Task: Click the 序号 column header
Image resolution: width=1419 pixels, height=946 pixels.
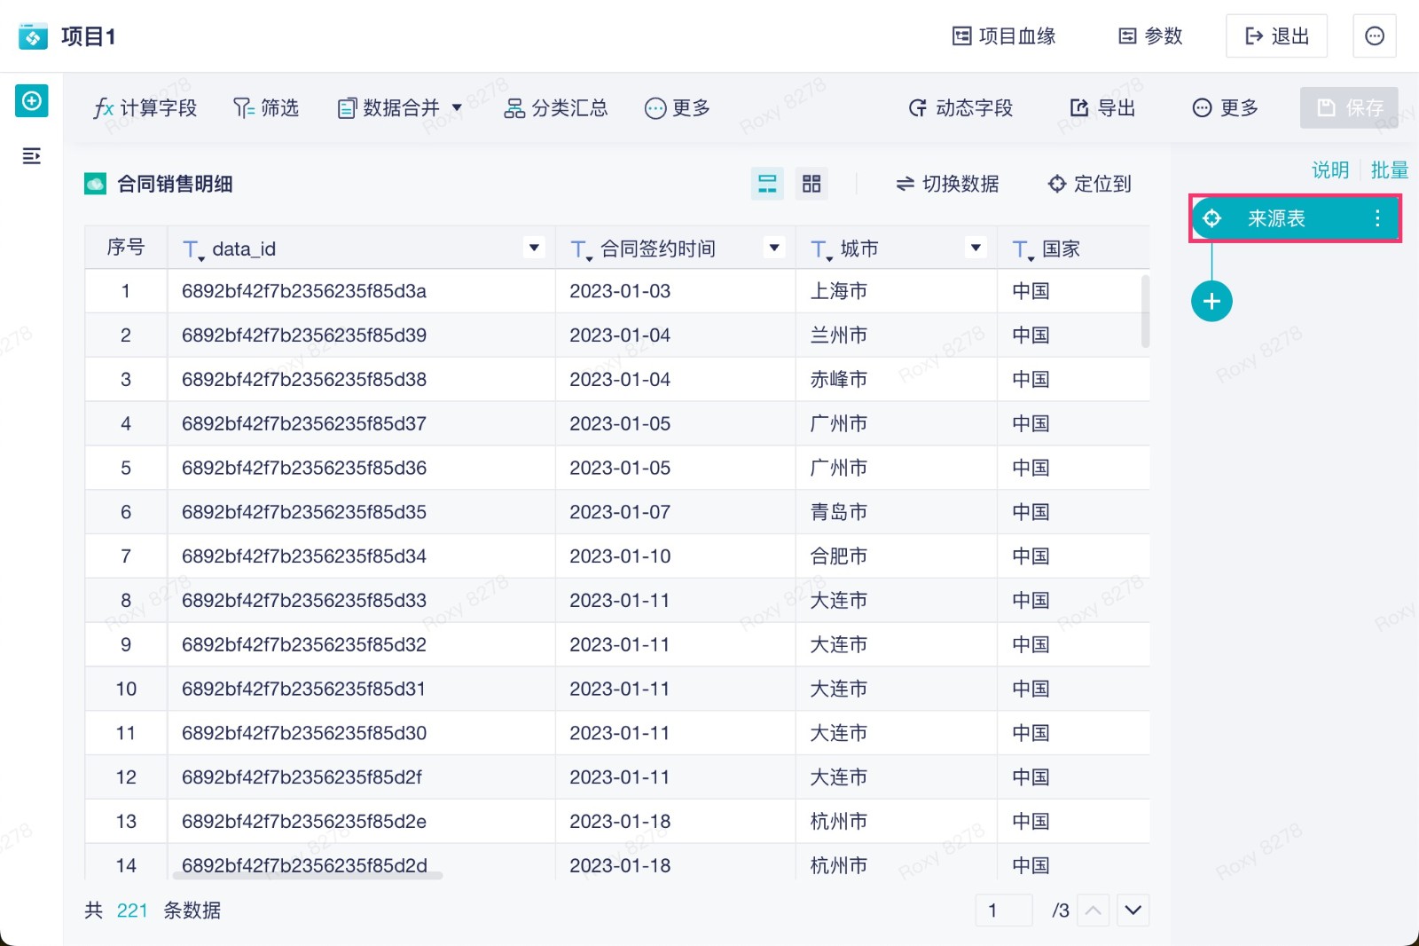Action: pos(126,248)
